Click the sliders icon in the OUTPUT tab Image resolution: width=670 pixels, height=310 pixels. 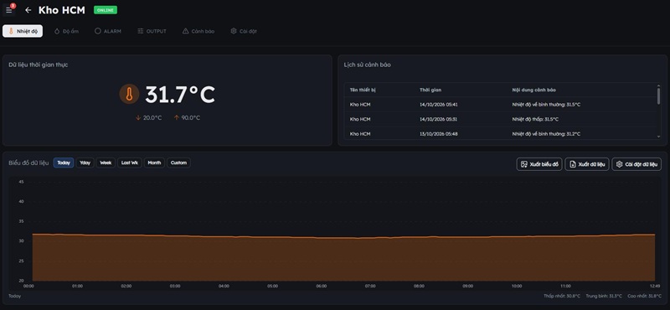(x=140, y=31)
